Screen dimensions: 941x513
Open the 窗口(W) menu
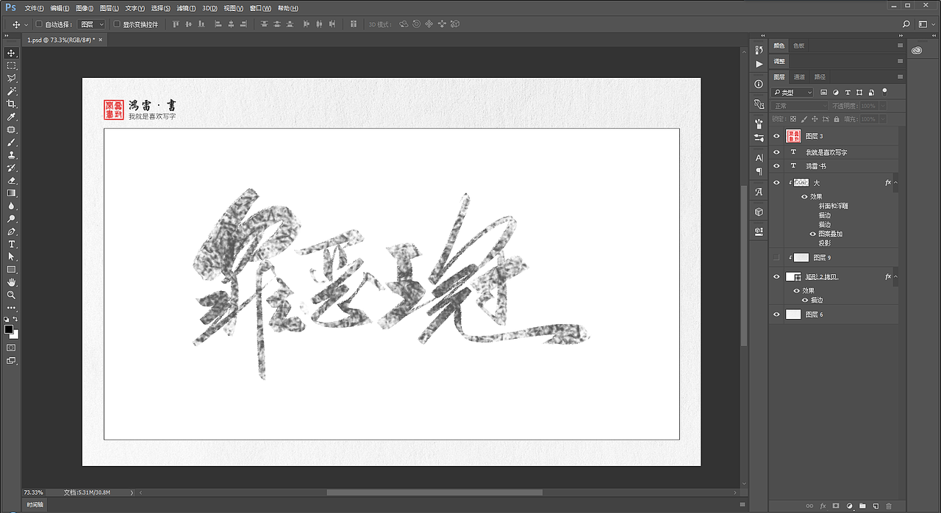point(260,8)
